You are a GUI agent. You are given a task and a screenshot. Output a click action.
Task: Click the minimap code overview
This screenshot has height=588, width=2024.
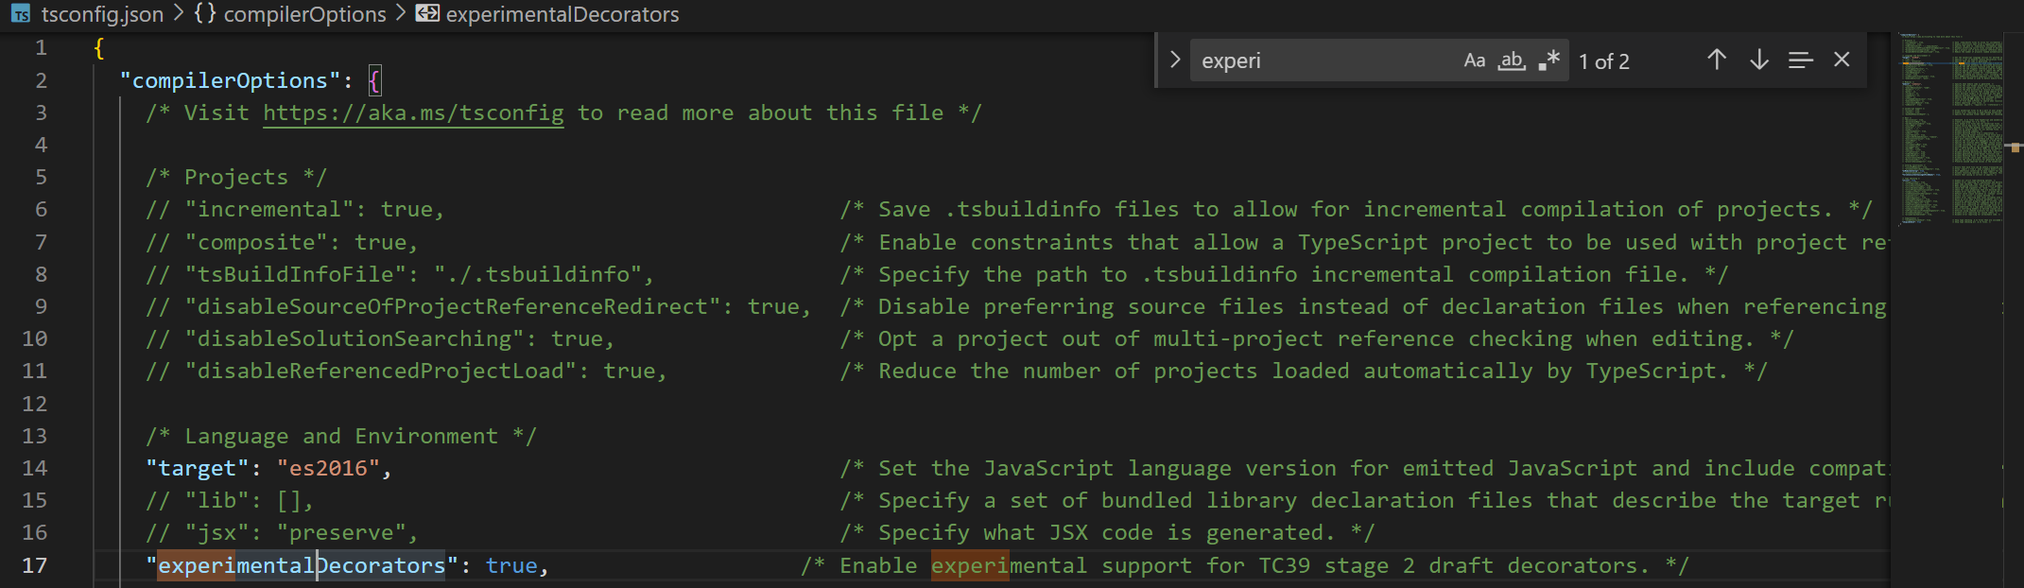click(x=1952, y=130)
